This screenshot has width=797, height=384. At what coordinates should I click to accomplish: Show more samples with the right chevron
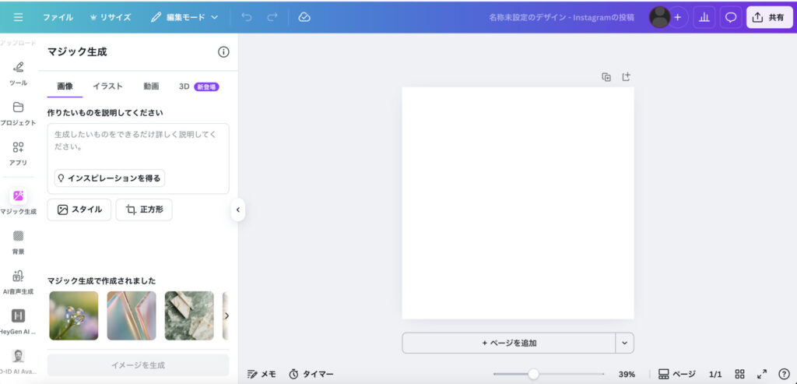click(x=226, y=316)
